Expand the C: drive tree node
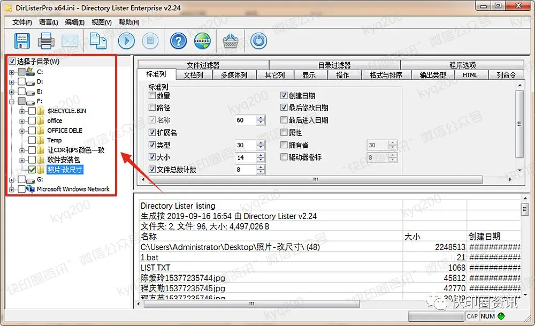The image size is (535, 326). (x=12, y=72)
